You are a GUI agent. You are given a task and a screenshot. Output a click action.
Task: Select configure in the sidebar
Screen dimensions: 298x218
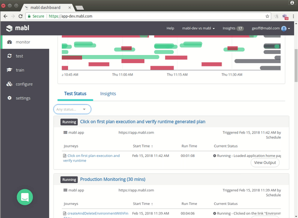pyautogui.click(x=25, y=84)
